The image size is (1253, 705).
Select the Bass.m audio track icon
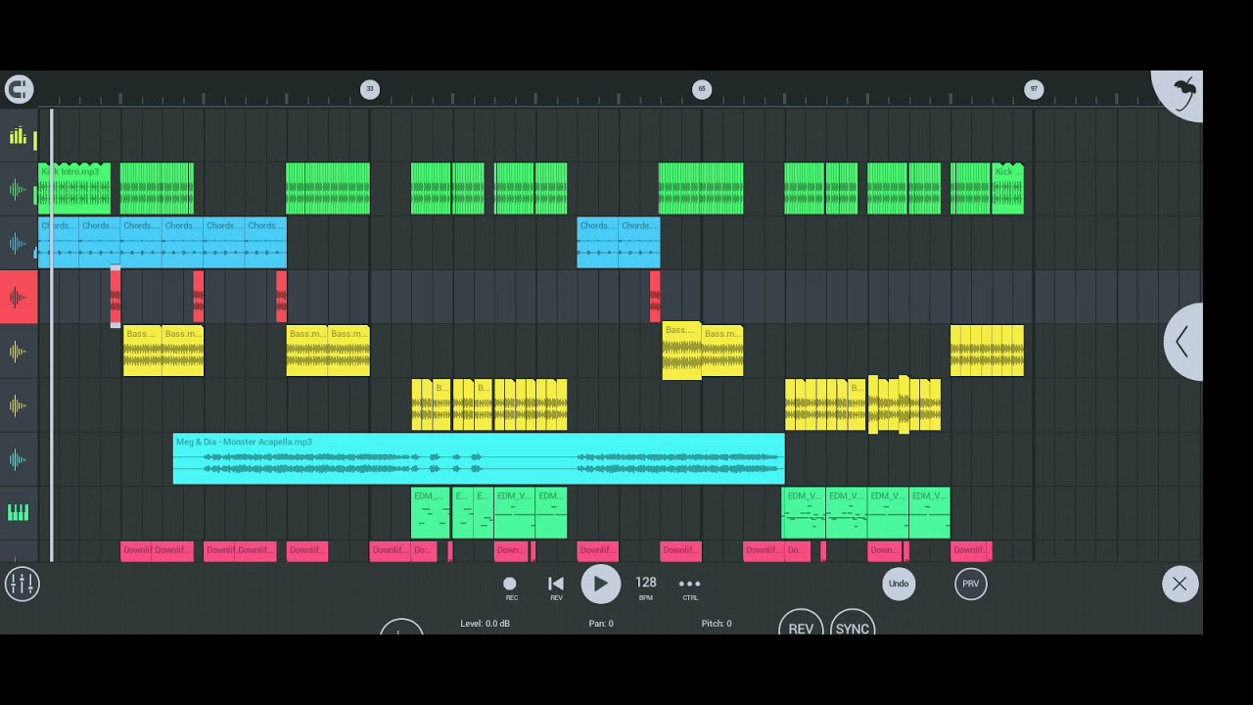pos(18,352)
